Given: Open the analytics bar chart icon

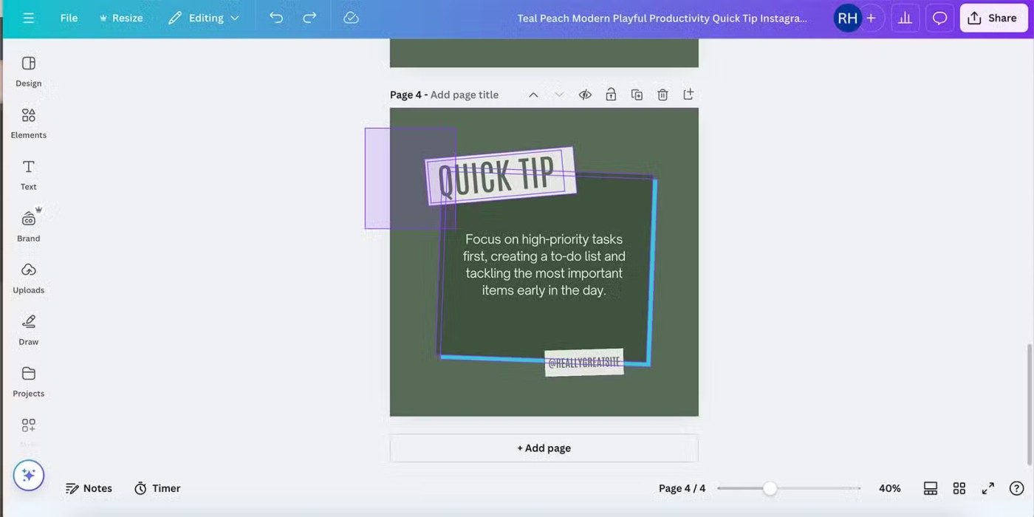Looking at the screenshot, I should tap(905, 18).
